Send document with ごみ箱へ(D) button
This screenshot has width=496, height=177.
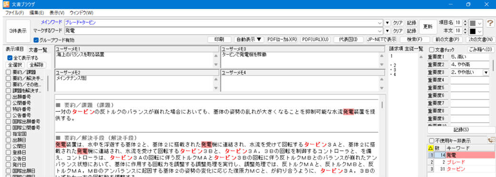[x=480, y=49]
